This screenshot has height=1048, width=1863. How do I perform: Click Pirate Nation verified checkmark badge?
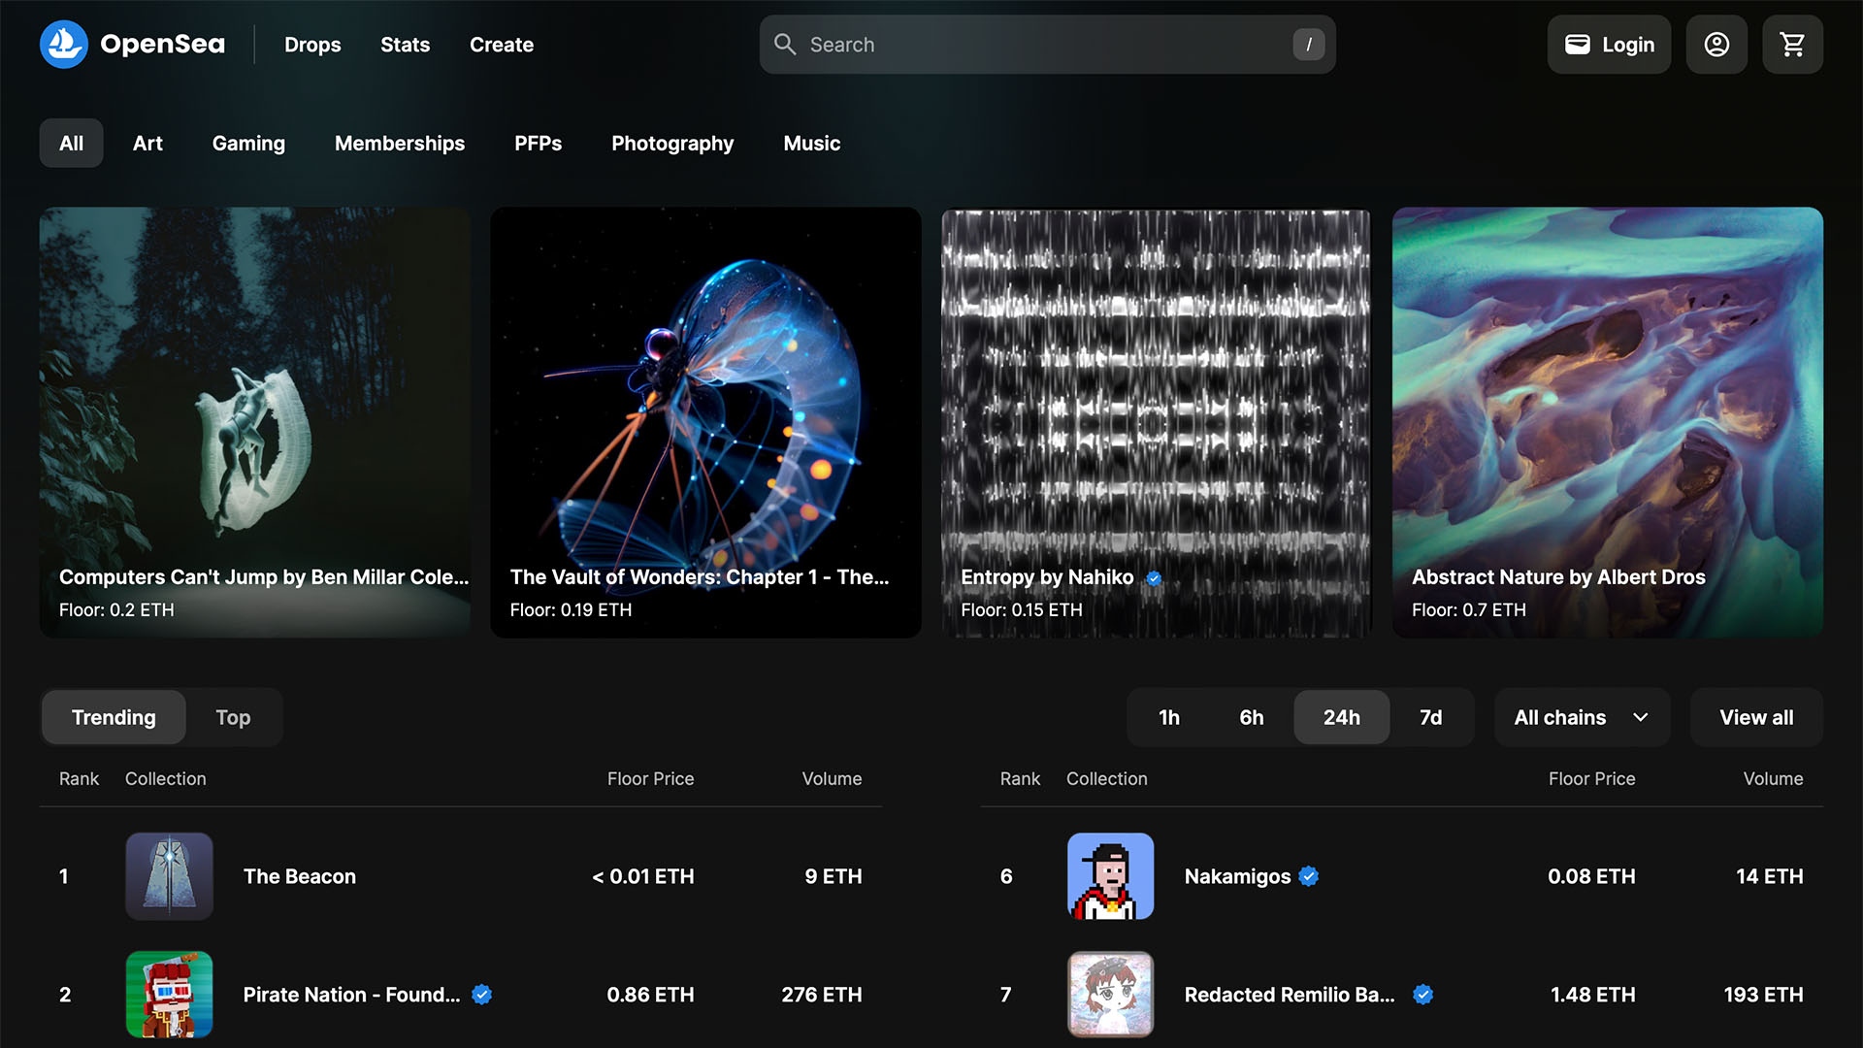tap(482, 995)
